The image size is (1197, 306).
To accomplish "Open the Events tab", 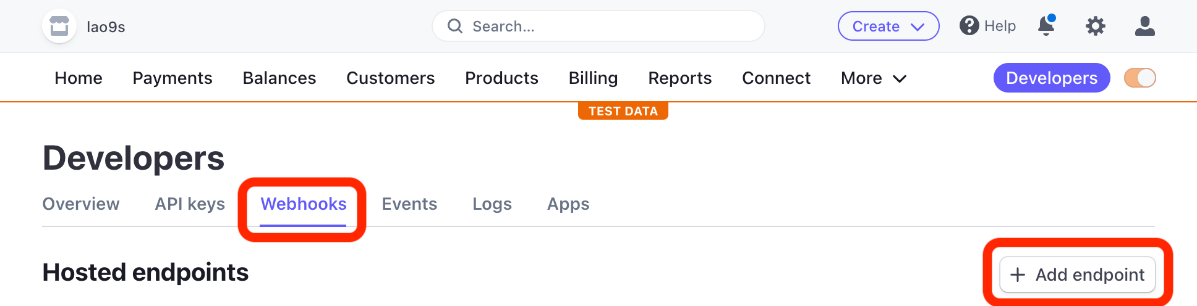I will (x=409, y=204).
